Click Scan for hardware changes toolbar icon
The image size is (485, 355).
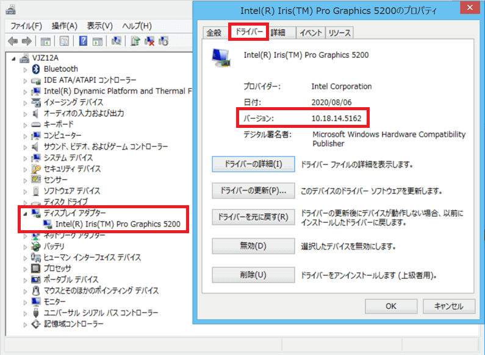coord(117,41)
